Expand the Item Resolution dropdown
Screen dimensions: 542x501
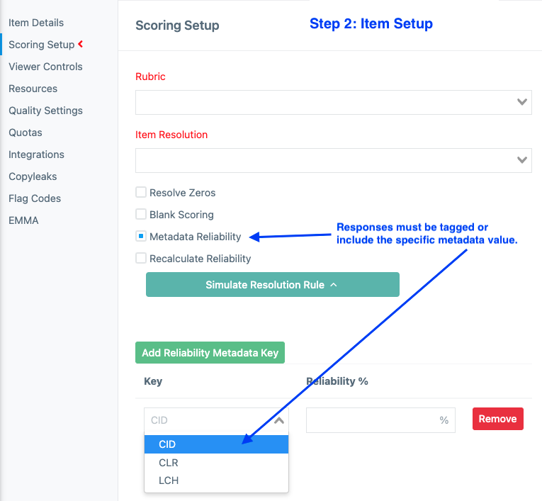coord(333,160)
